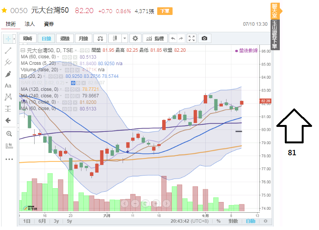The width and height of the screenshot is (319, 230).
Task: Select the Aa text annotation tool
Action: [8, 85]
